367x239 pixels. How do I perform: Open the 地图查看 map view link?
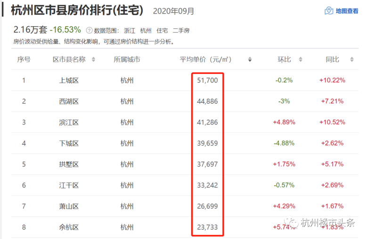click(x=347, y=11)
